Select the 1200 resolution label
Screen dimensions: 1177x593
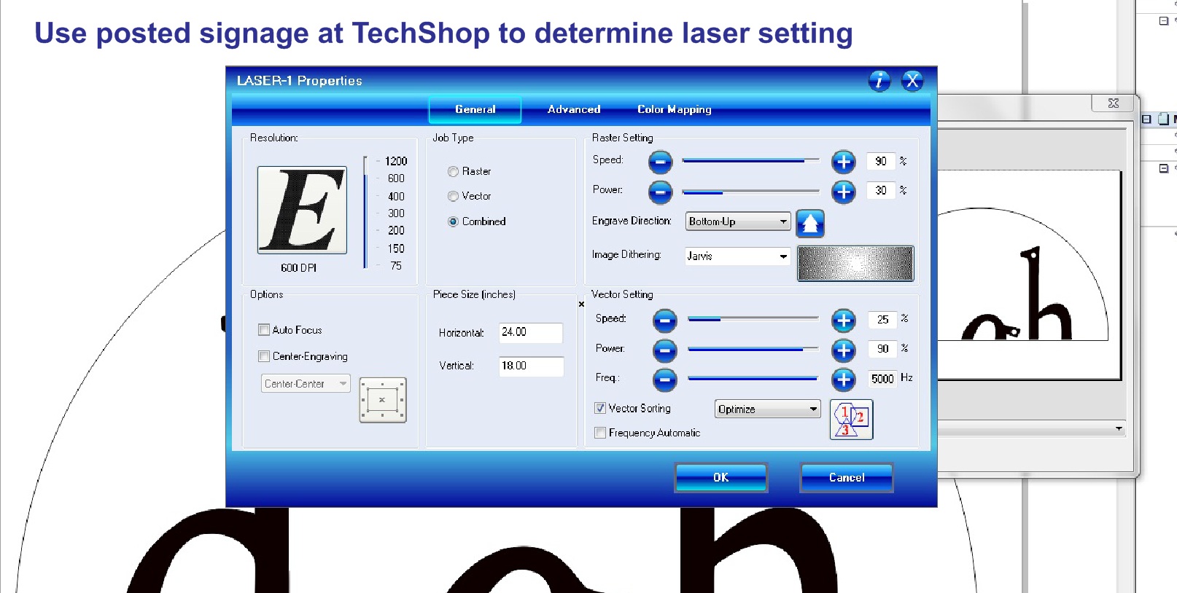[x=396, y=161]
